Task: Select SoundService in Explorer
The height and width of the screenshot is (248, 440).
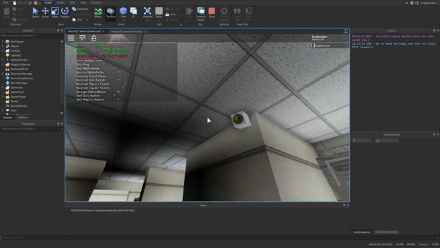Action: (19, 105)
